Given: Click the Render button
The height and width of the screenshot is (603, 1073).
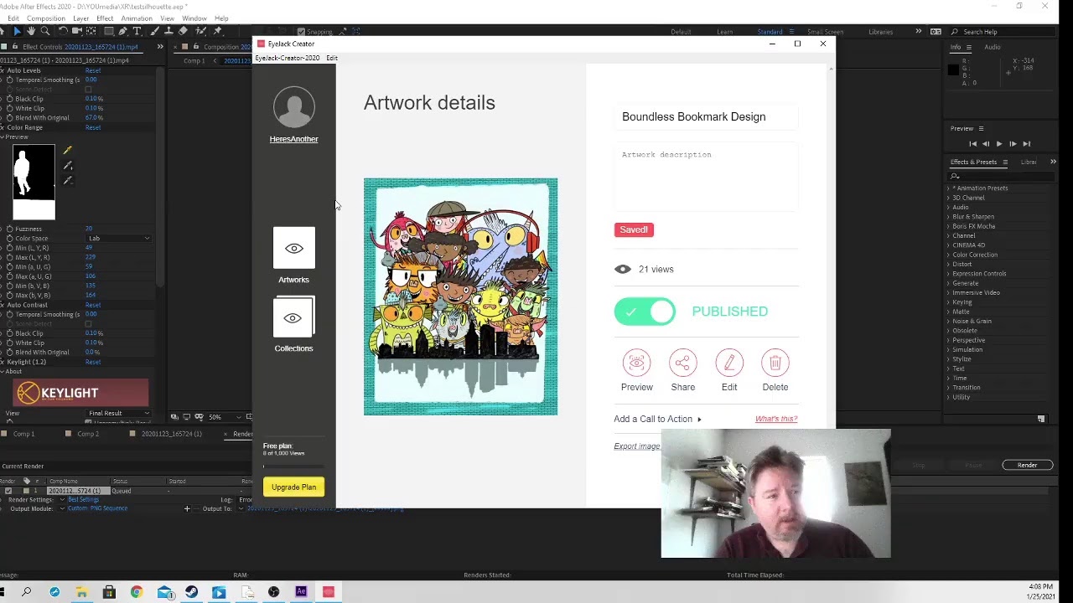Looking at the screenshot, I should (x=1027, y=465).
